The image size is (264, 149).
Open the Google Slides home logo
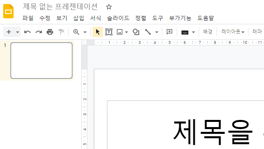(x=8, y=11)
